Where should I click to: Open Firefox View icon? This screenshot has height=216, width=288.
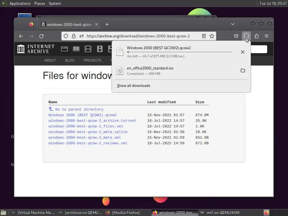(31, 24)
